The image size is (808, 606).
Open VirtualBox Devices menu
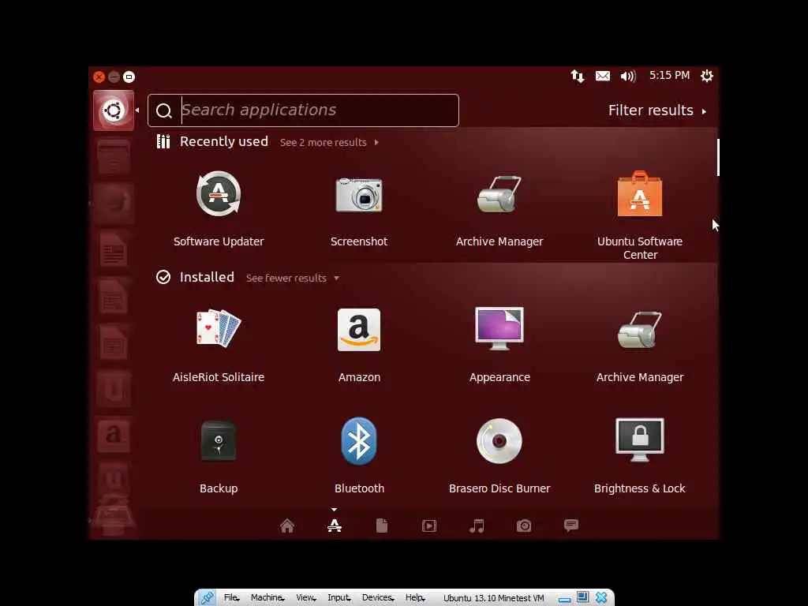coord(378,597)
